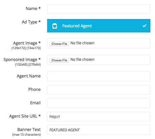Click 'No file chosen' text for Sponsored Image
The width and height of the screenshot is (155, 139).
[82, 59]
